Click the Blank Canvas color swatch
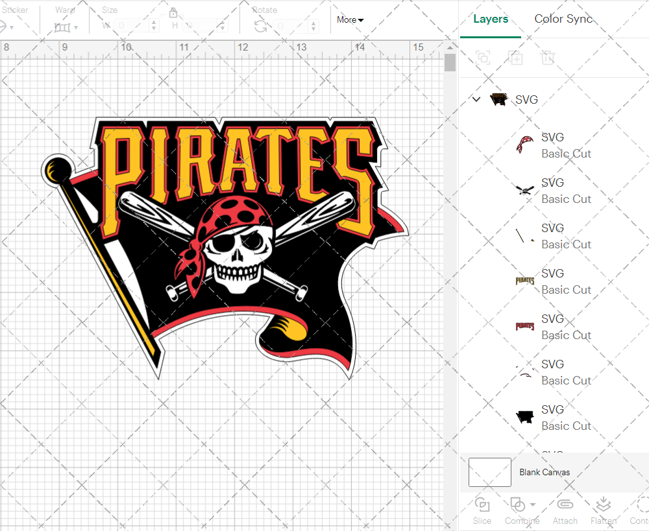 (489, 472)
